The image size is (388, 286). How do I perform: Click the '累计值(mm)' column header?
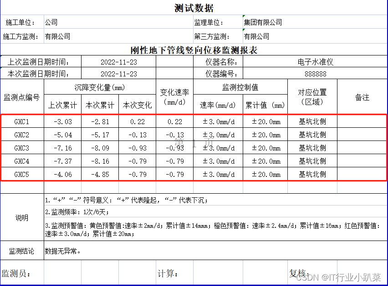[x=265, y=105]
